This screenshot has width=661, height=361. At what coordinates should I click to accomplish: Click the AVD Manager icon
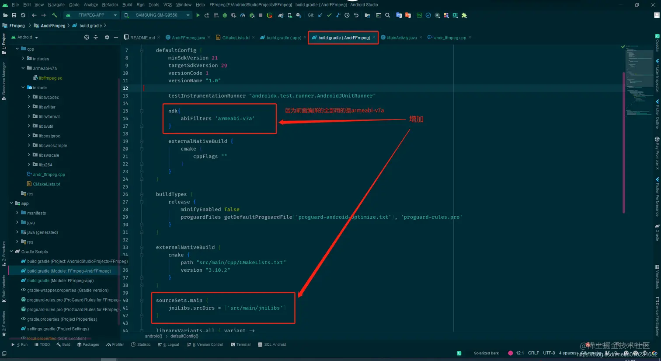coord(290,15)
